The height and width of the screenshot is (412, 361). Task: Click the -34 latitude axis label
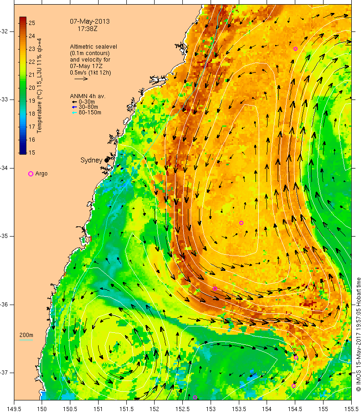(4, 168)
